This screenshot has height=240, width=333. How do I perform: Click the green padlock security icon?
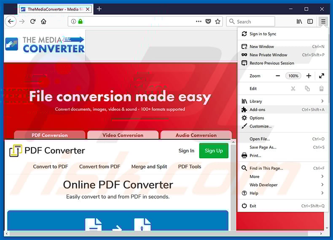80,21
